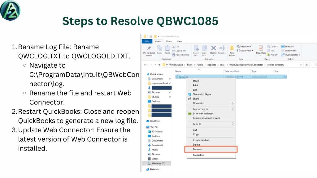Choose Edit in the context menu
317x178 pixels.
(195, 90)
